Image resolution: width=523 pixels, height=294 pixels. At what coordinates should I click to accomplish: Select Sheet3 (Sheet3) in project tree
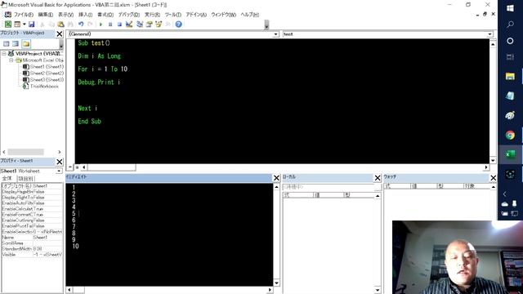(43, 80)
